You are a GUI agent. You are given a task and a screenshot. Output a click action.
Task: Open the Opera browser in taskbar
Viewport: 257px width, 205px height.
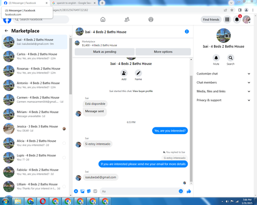point(43,201)
